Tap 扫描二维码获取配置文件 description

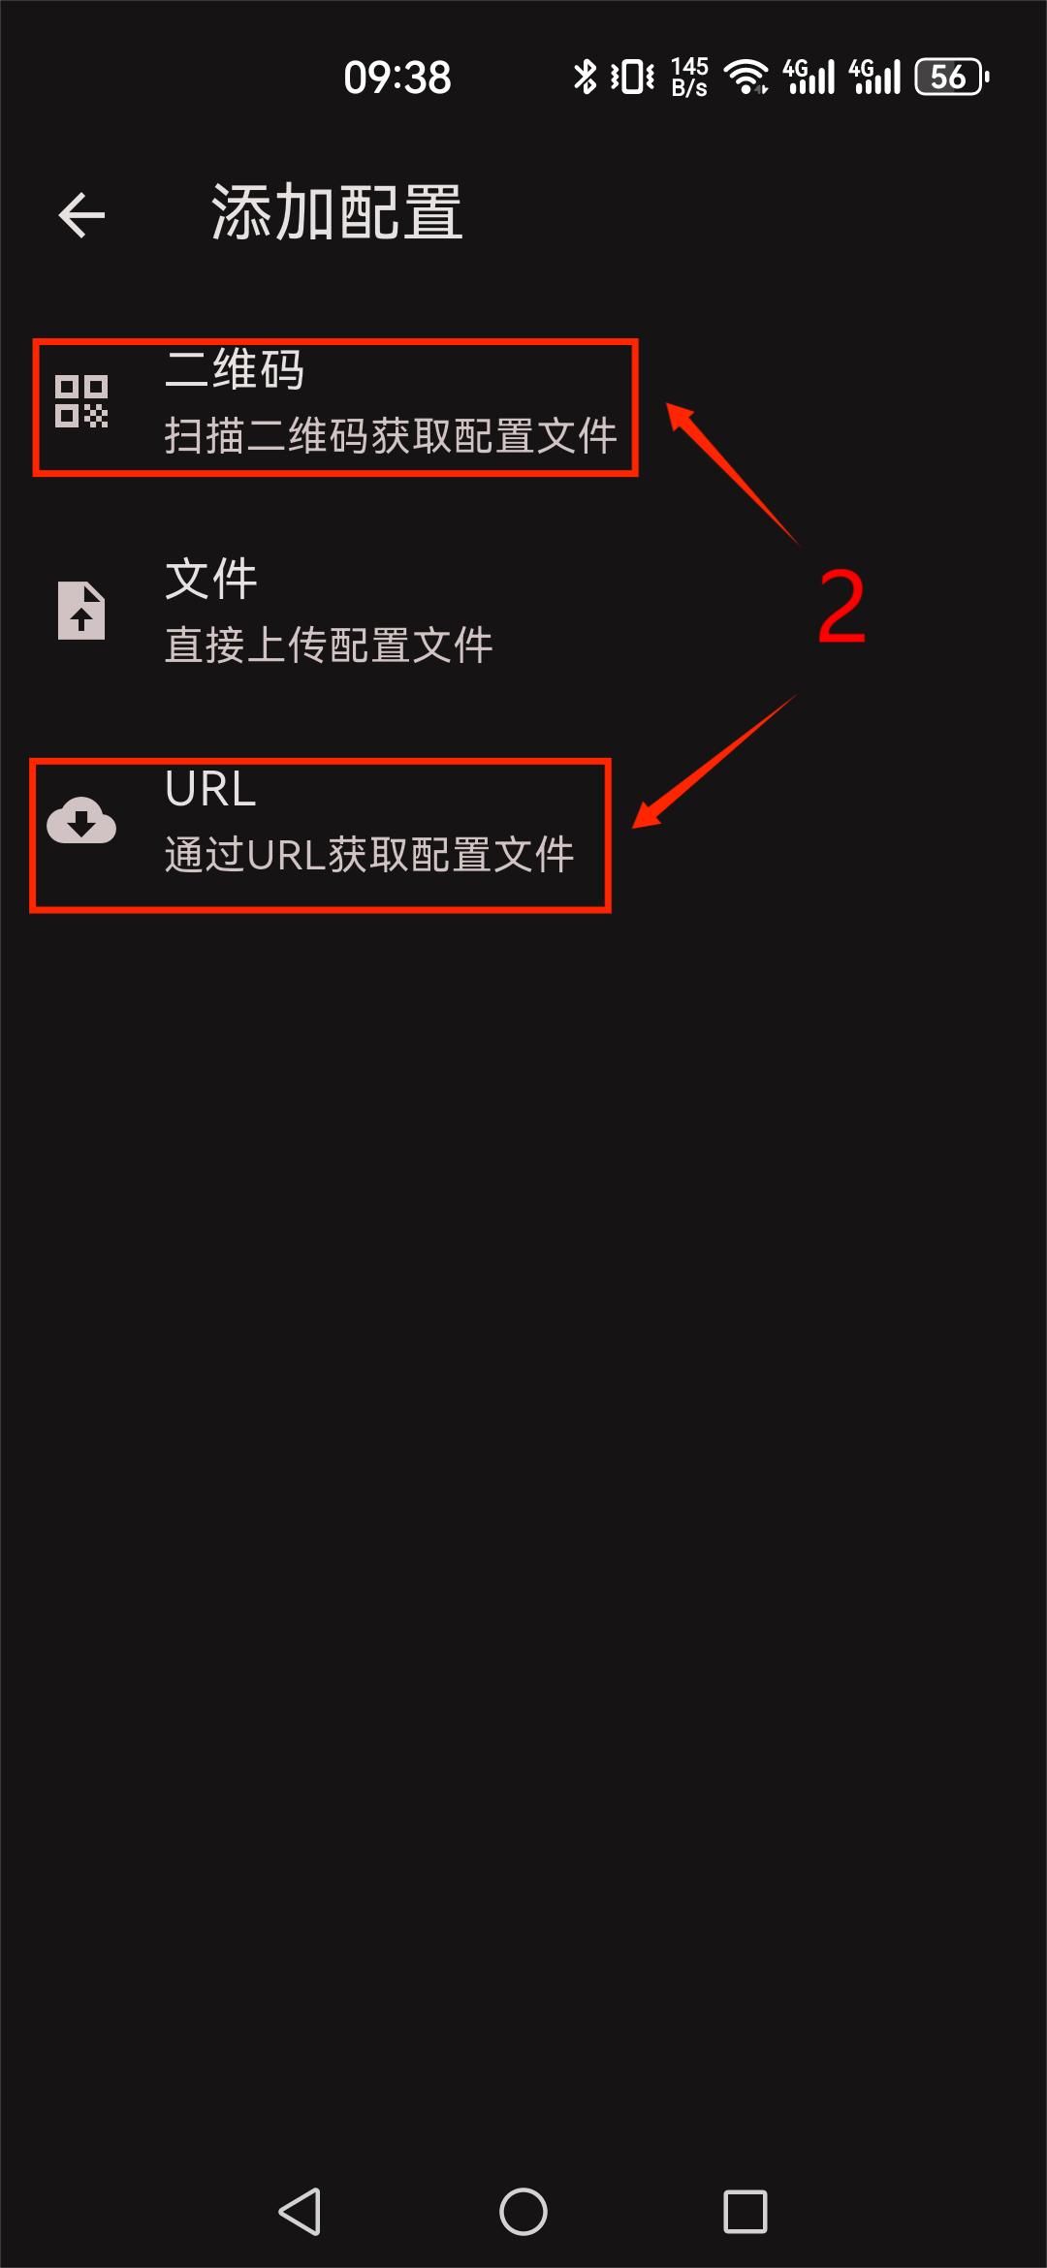[x=391, y=435]
